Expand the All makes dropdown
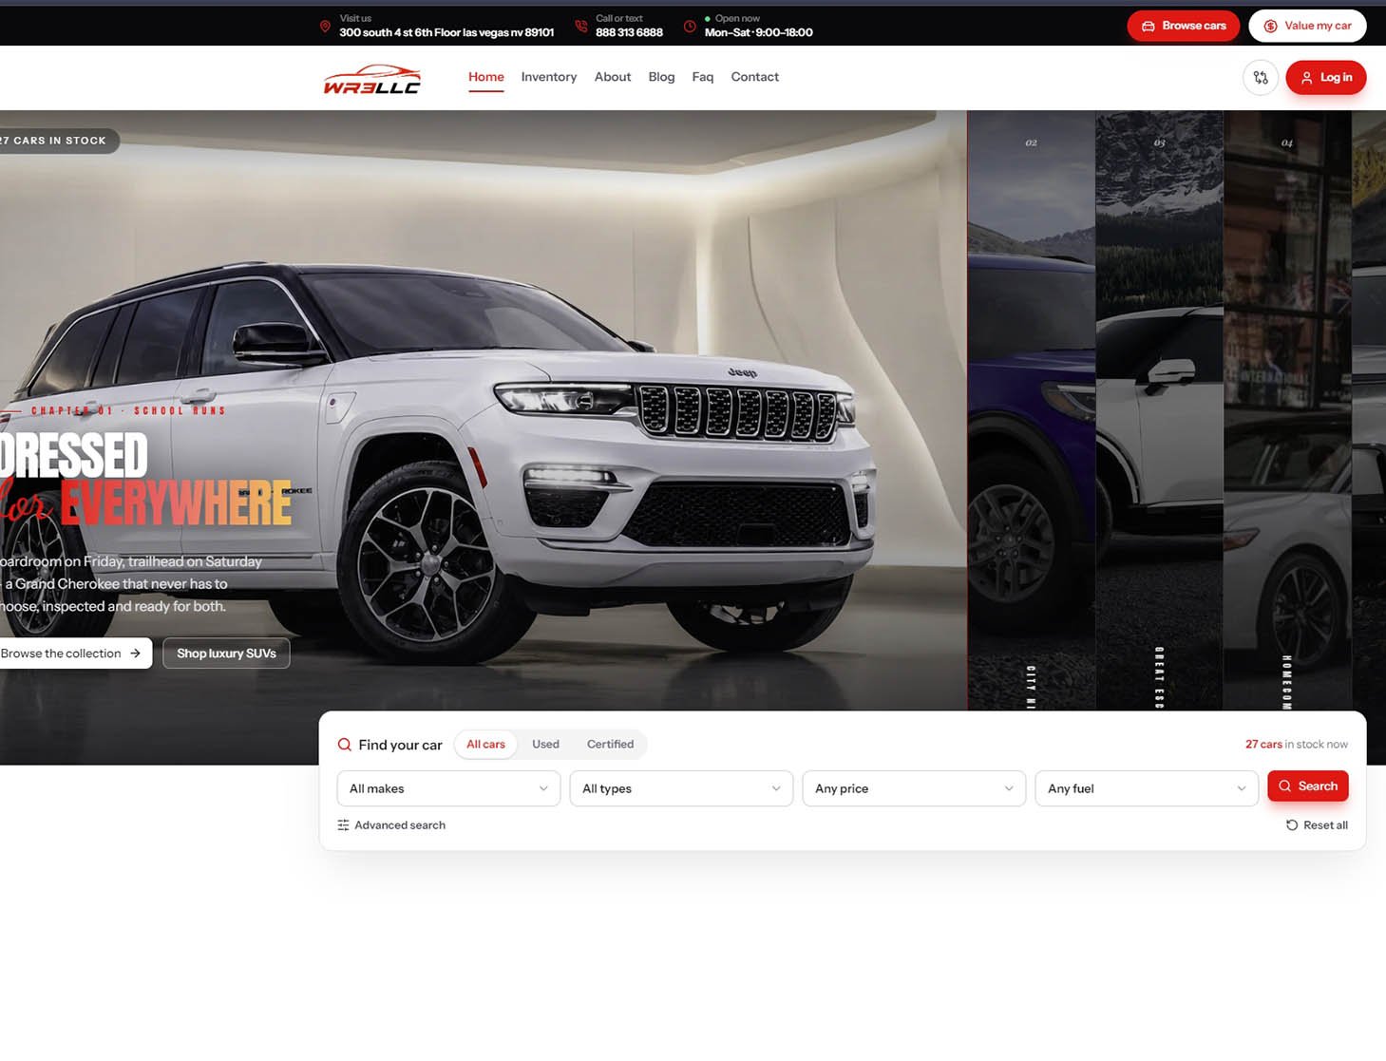Image resolution: width=1386 pixels, height=1061 pixels. click(x=448, y=788)
